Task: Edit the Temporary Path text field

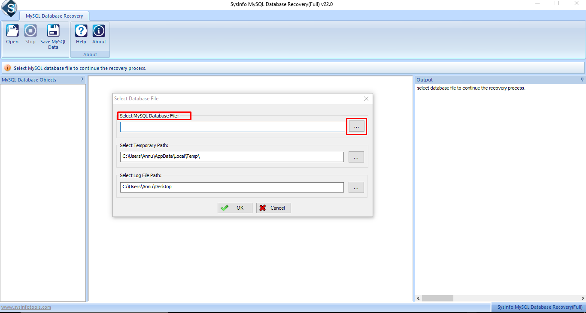Action: [232, 157]
